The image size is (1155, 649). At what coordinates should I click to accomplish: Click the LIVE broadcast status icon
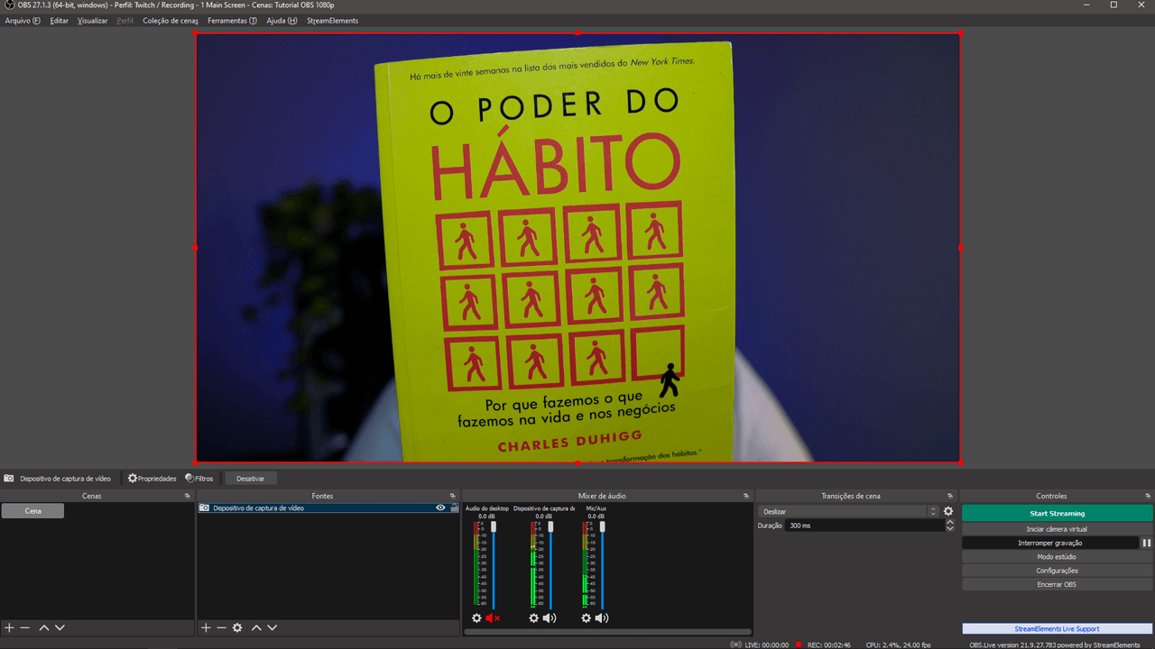coord(736,644)
